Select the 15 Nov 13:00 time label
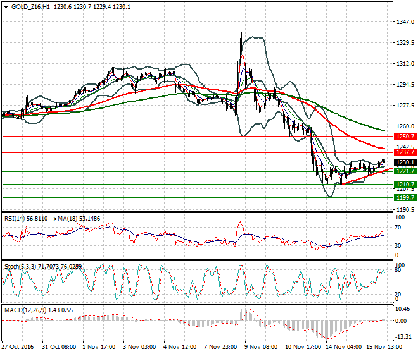 (x=384, y=347)
